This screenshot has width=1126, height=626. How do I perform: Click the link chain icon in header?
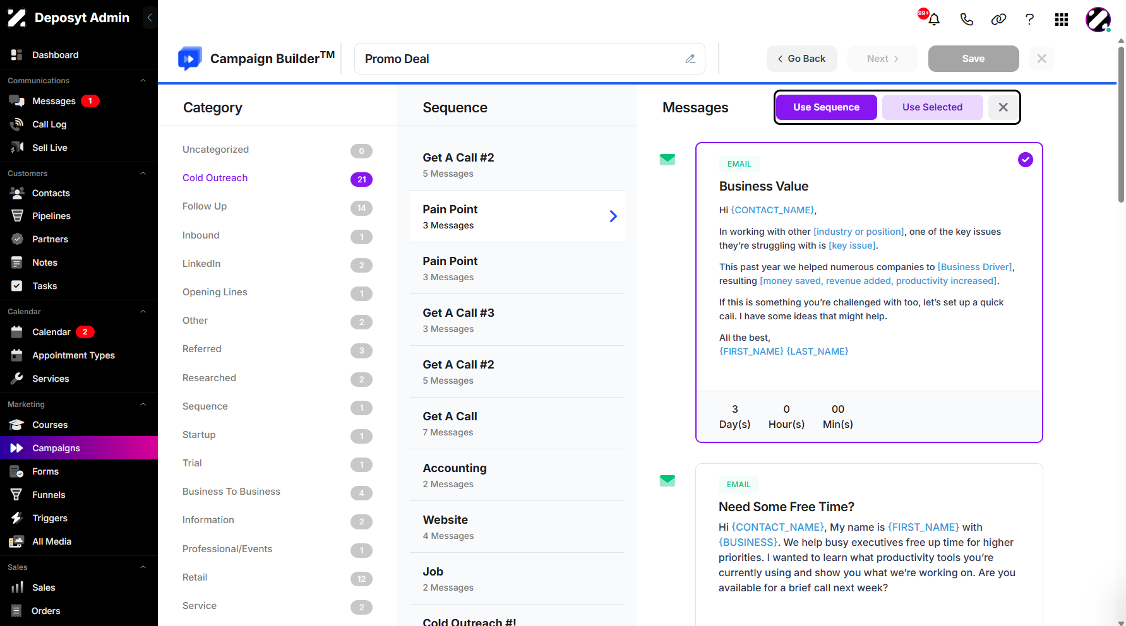point(998,20)
